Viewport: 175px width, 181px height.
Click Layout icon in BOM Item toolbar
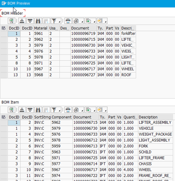pyautogui.click(x=100, y=110)
